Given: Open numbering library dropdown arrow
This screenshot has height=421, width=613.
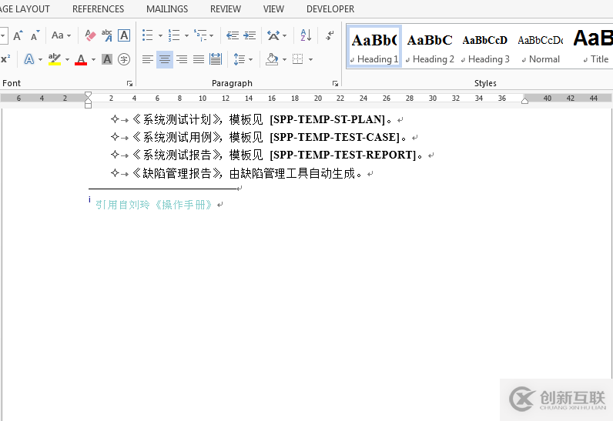Looking at the screenshot, I should pyautogui.click(x=186, y=36).
